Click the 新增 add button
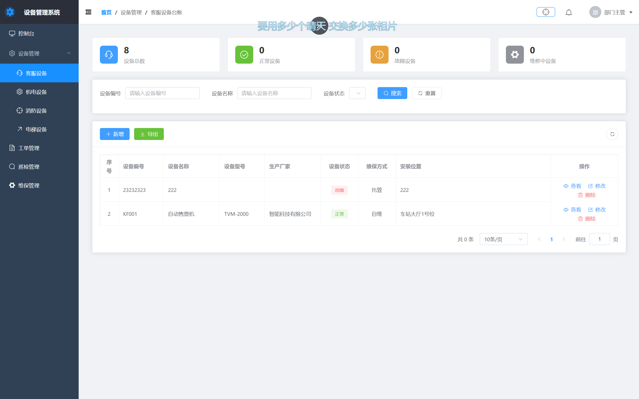 pyautogui.click(x=115, y=134)
